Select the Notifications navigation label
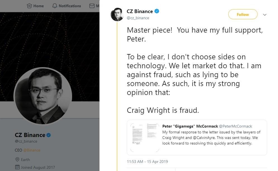Screen dimensions: 278x171 [70, 6]
